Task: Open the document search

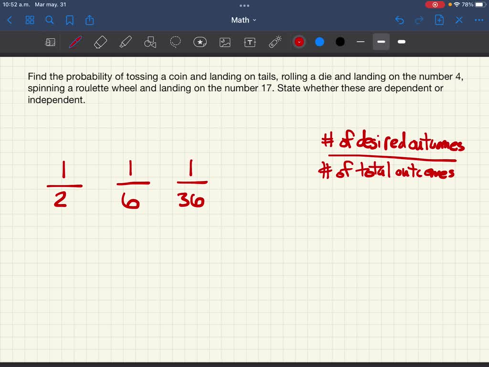Action: (50, 20)
